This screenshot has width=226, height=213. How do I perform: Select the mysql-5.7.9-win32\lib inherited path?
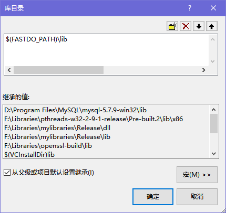coord(75,110)
